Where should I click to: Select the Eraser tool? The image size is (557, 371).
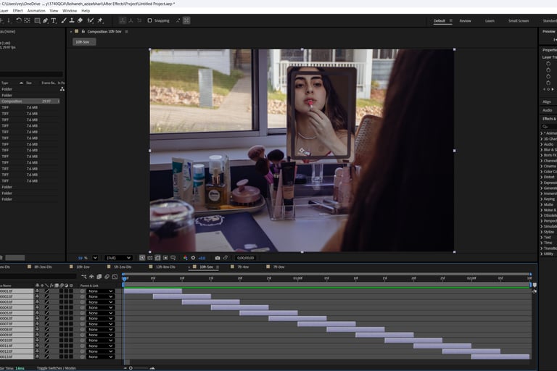[x=80, y=20]
